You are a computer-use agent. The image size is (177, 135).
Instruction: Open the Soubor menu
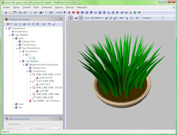(7, 7)
